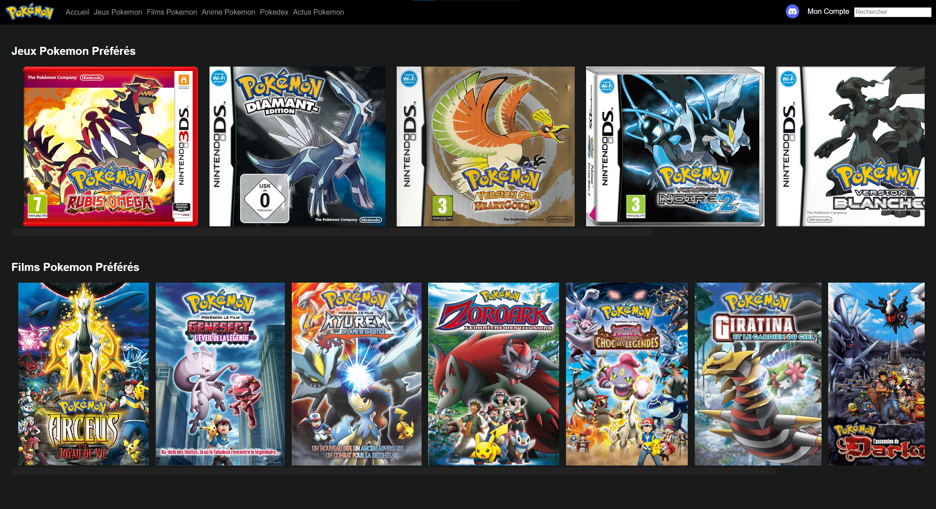Focus the Rechercher search field
The height and width of the screenshot is (509, 936).
coord(892,12)
